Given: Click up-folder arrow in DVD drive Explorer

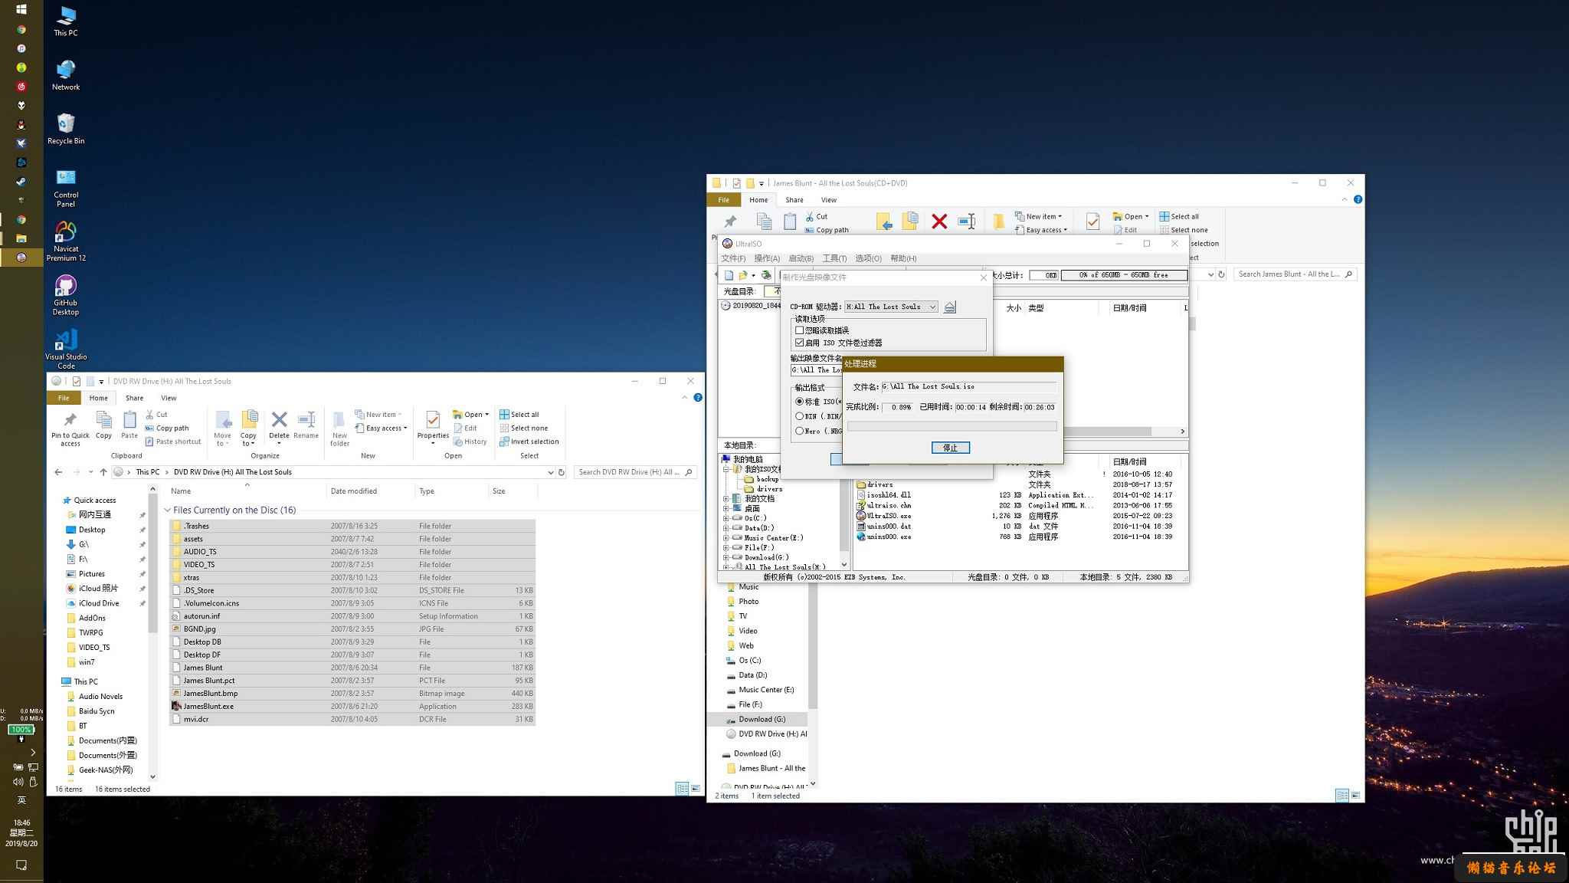Looking at the screenshot, I should [x=103, y=472].
